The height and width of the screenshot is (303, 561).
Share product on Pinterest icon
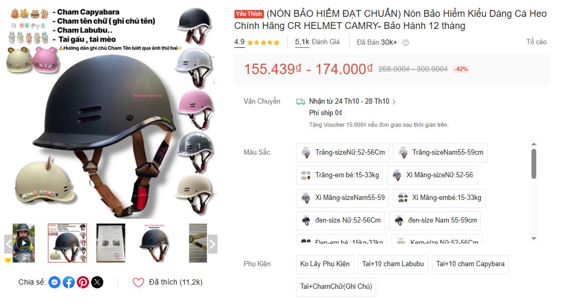[83, 282]
